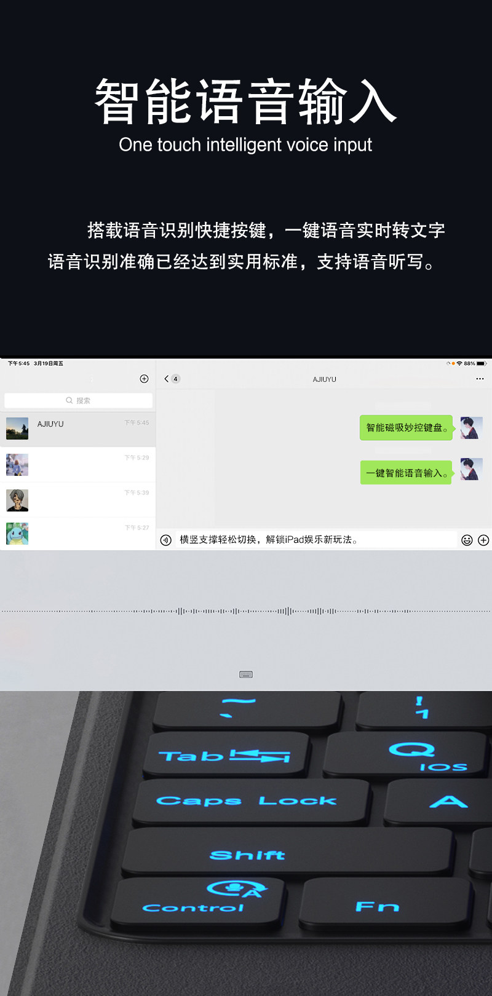
Task: Tap the plus icon above the chat list
Action: (144, 379)
